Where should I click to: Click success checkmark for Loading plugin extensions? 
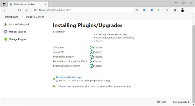(92, 66)
